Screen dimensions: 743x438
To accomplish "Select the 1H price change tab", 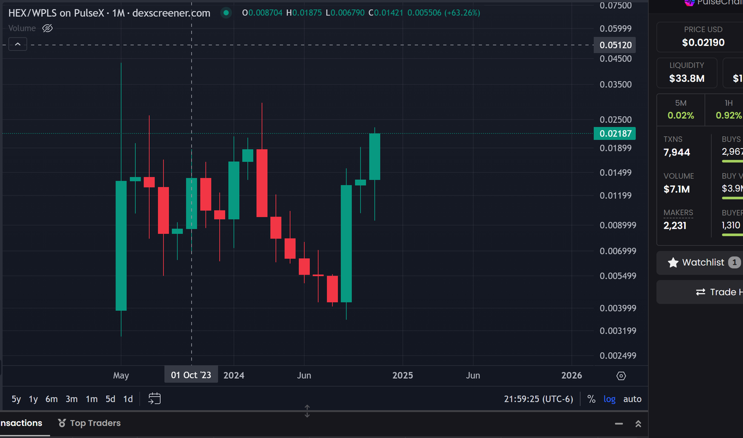I will [x=724, y=110].
